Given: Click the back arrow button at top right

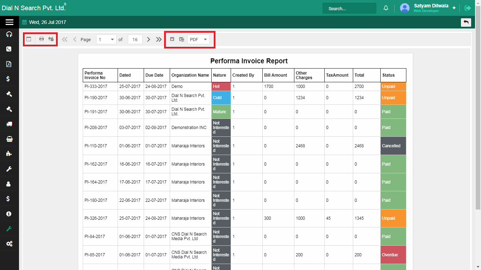Looking at the screenshot, I should [x=466, y=22].
